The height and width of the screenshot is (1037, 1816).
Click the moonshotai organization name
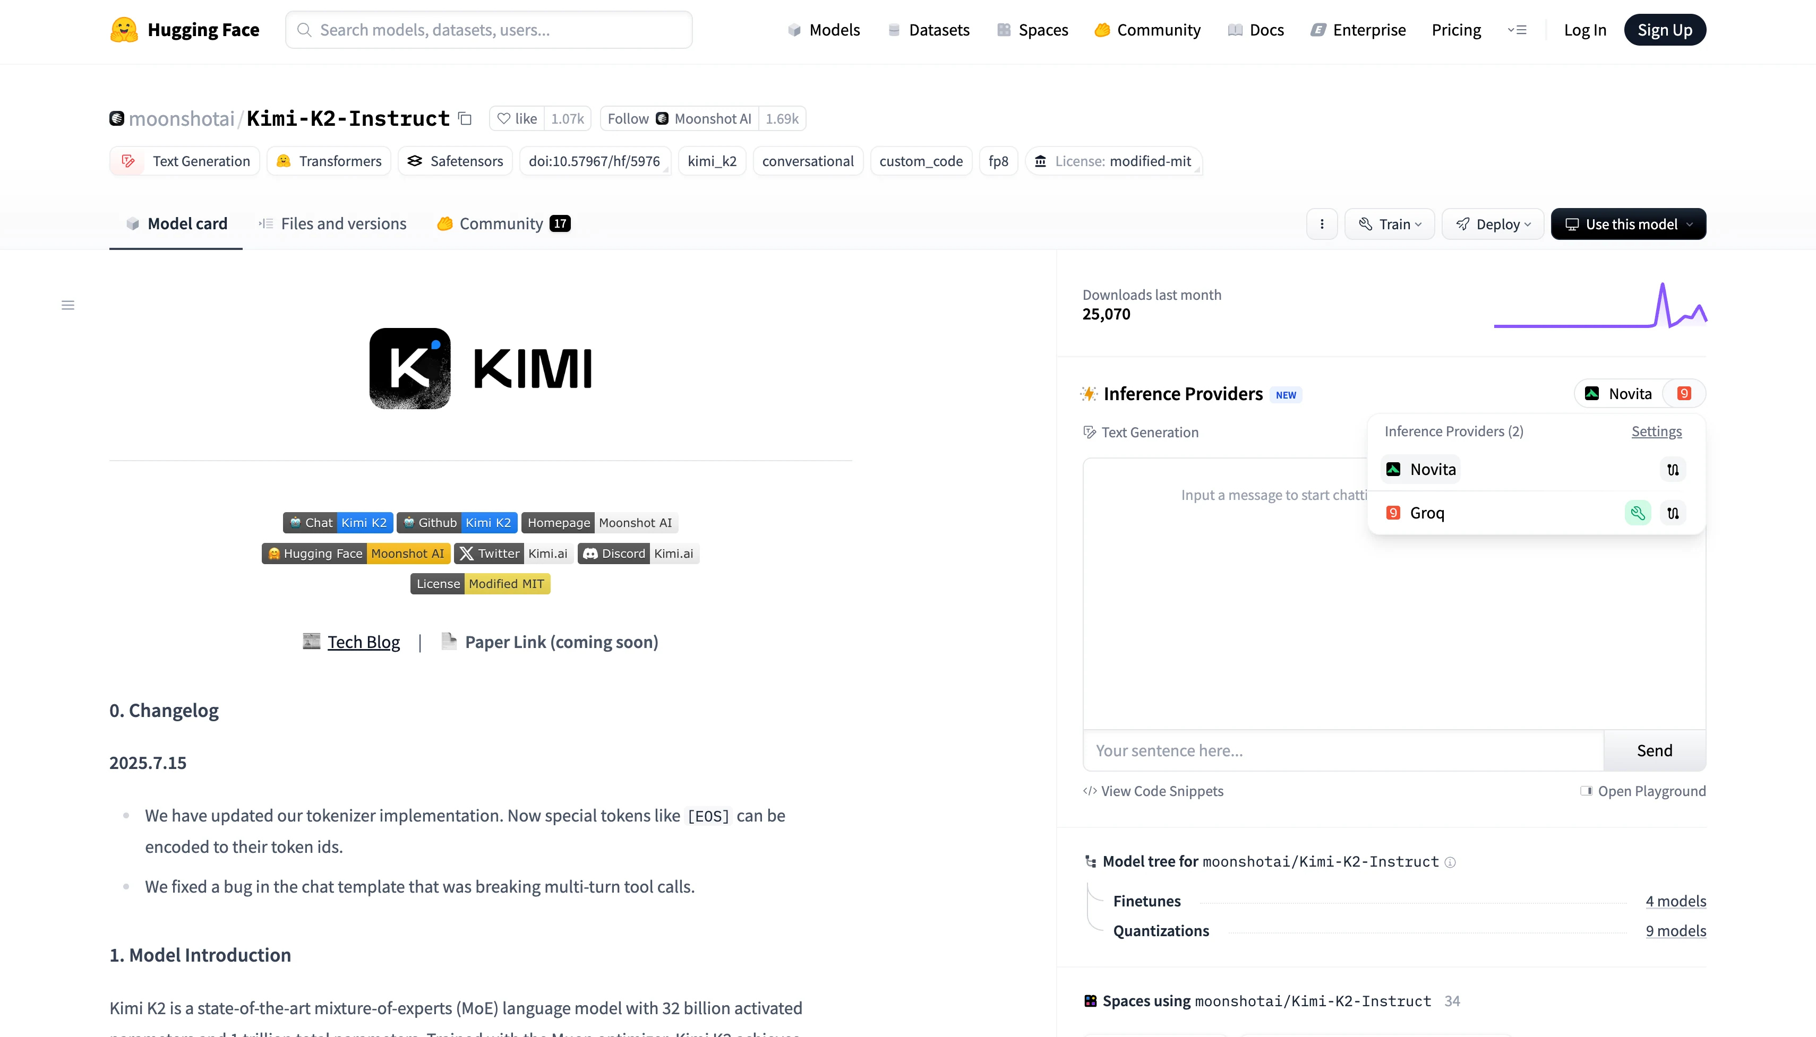click(x=182, y=119)
